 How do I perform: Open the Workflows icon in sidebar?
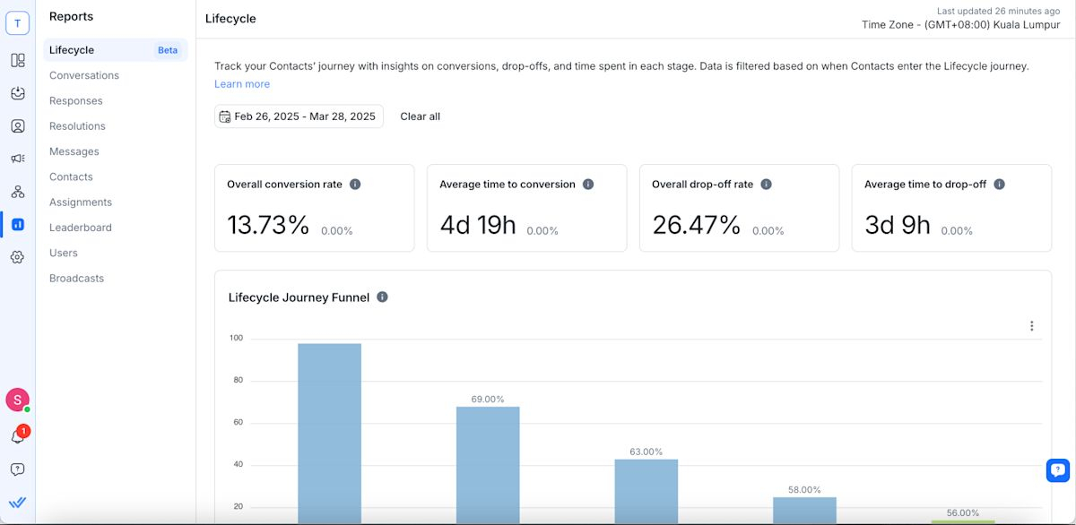(18, 191)
